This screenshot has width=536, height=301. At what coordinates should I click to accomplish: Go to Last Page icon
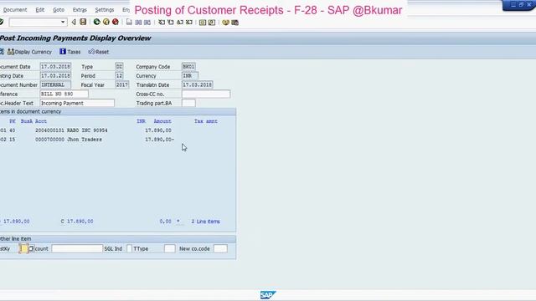[189, 23]
